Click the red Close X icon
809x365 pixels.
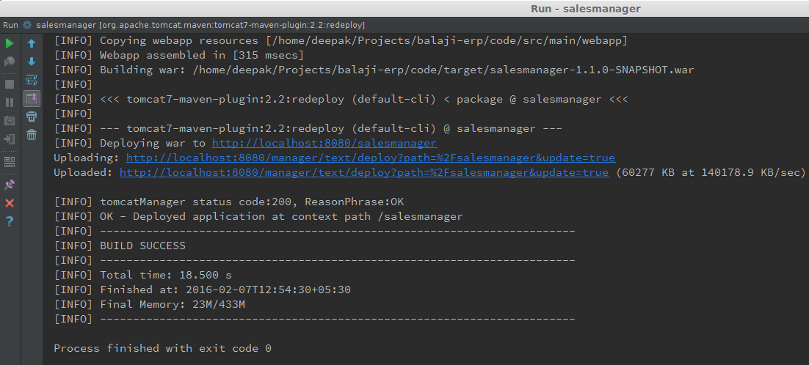tap(10, 203)
